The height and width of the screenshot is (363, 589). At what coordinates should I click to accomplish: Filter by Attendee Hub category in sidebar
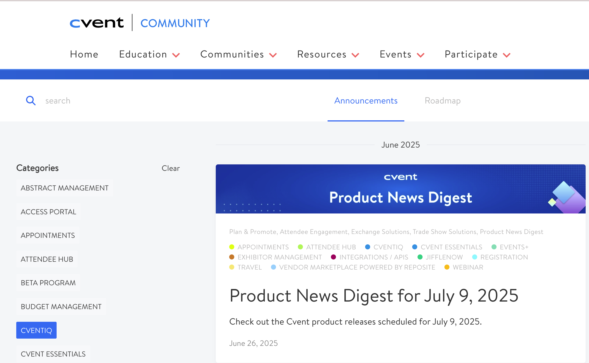click(47, 259)
